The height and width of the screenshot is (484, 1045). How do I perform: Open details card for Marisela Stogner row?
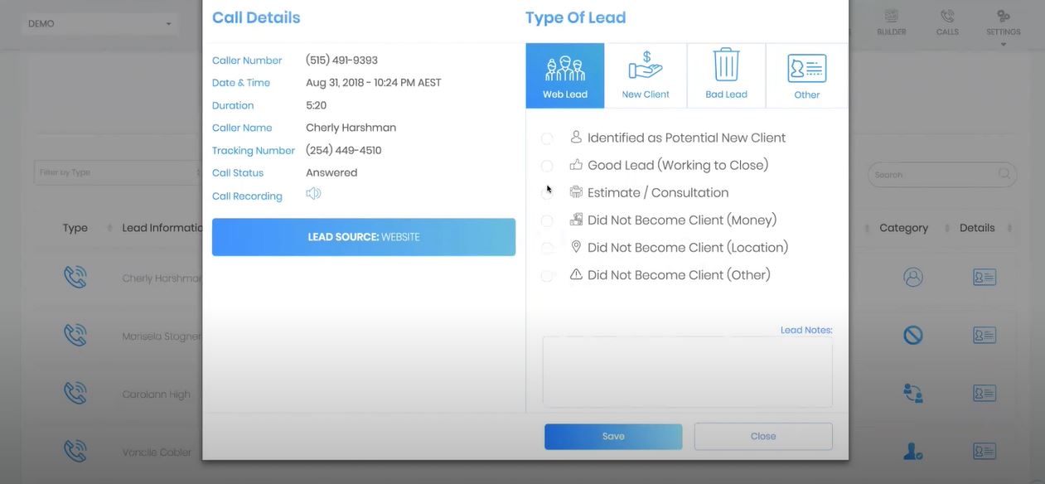point(985,336)
